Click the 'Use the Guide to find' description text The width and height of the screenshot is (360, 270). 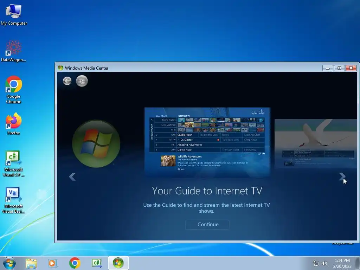[x=206, y=208]
